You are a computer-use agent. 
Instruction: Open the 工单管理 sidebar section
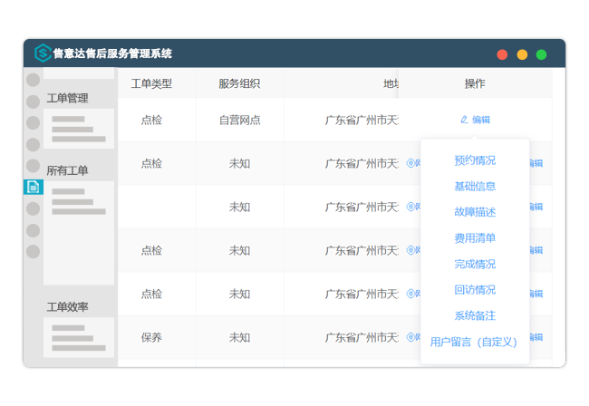[x=67, y=99]
